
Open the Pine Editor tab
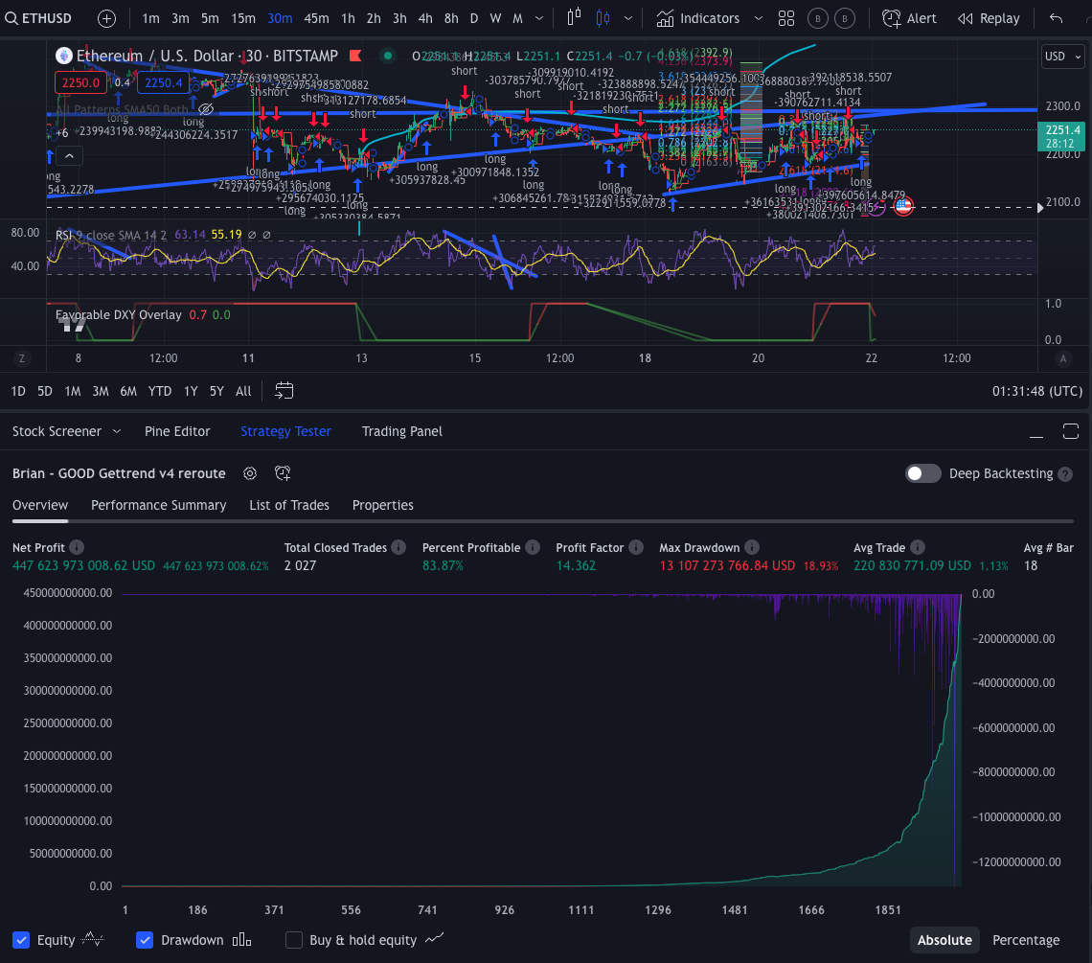click(177, 431)
